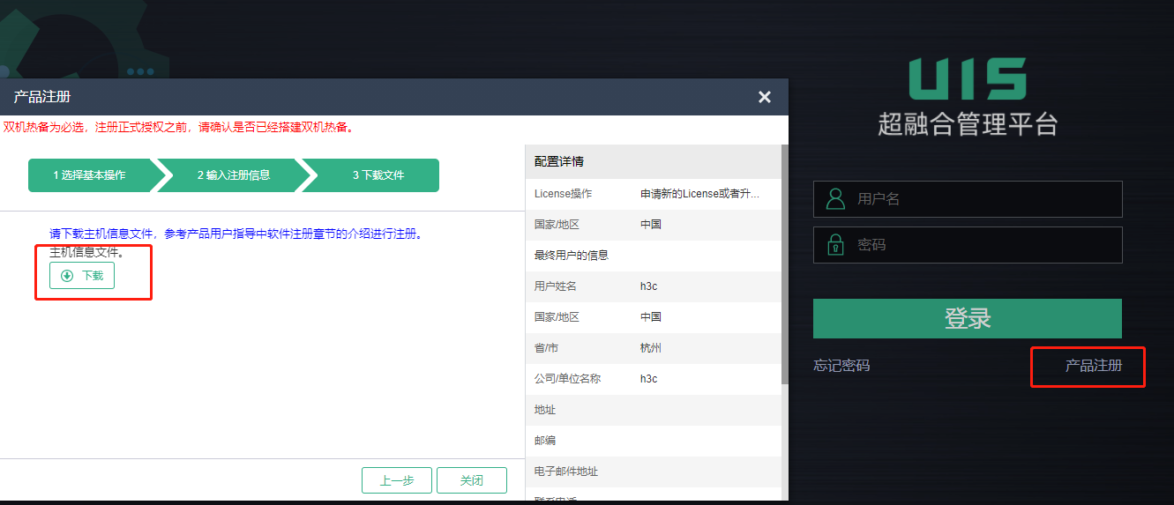Click the 公司/单位名称 row label
This screenshot has width=1174, height=505.
coord(567,379)
